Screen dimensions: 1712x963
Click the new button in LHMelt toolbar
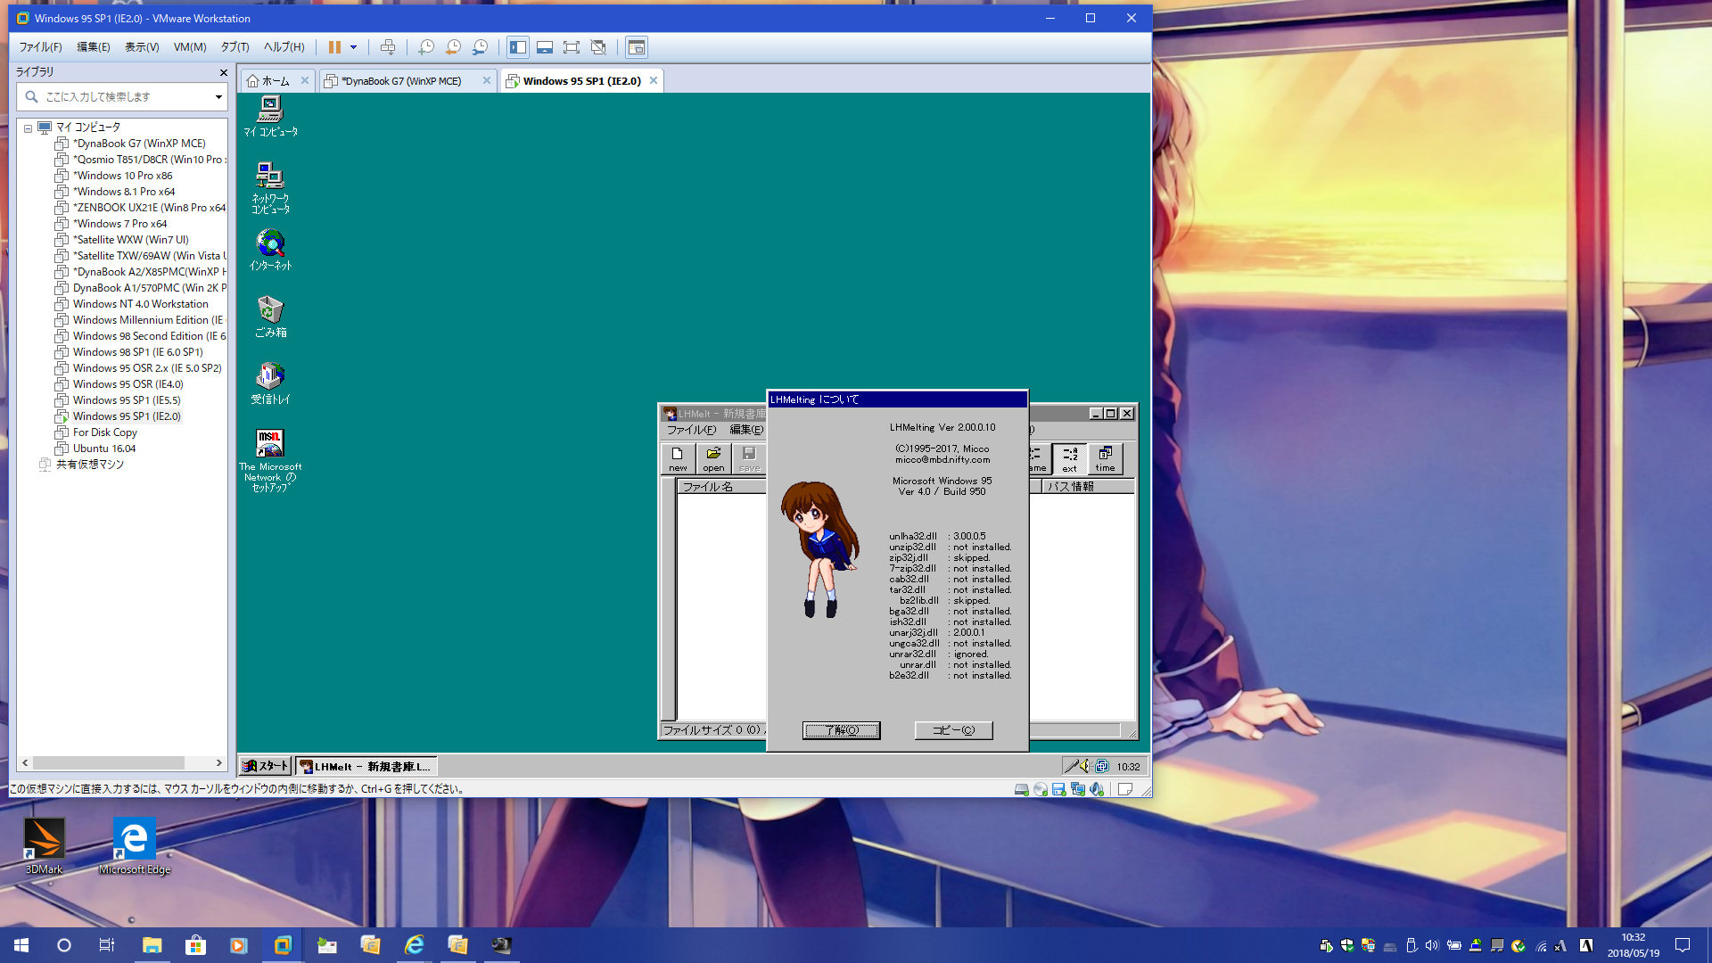(678, 458)
